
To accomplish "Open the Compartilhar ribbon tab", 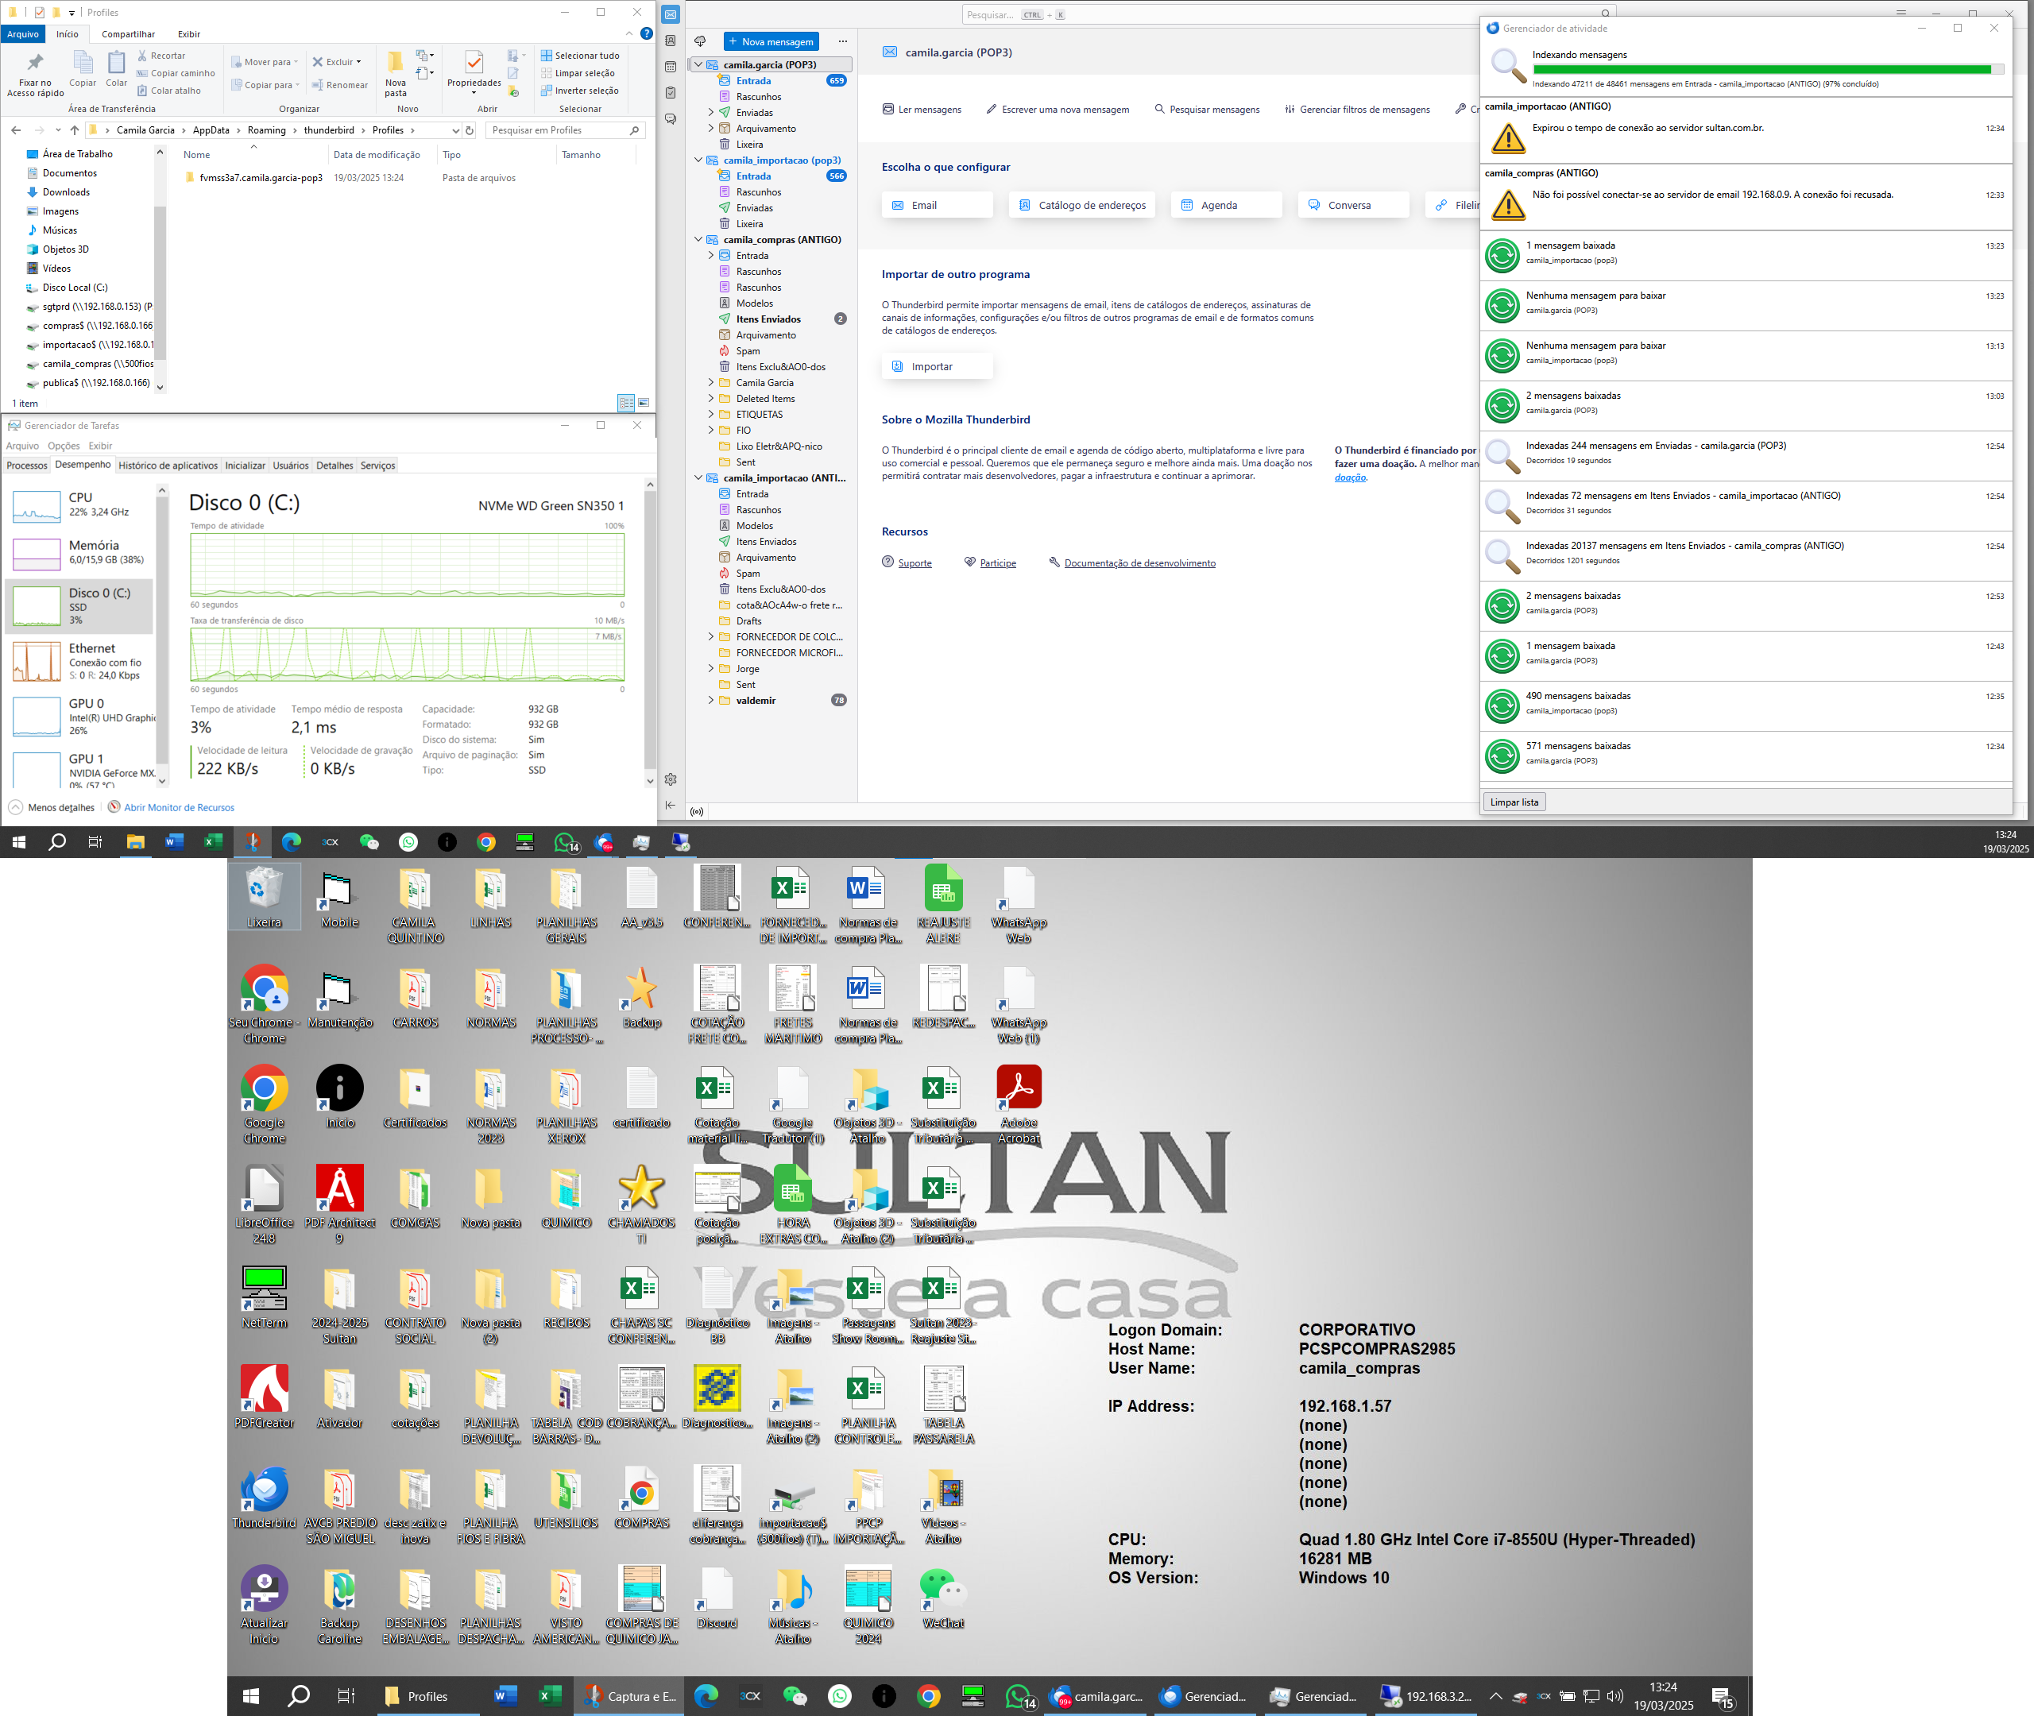I will pyautogui.click(x=127, y=34).
